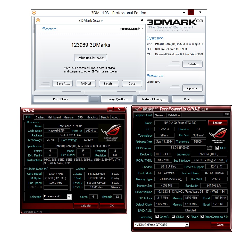
Task: Open system Details... in the 3DMark03 window
Action: pos(192,64)
